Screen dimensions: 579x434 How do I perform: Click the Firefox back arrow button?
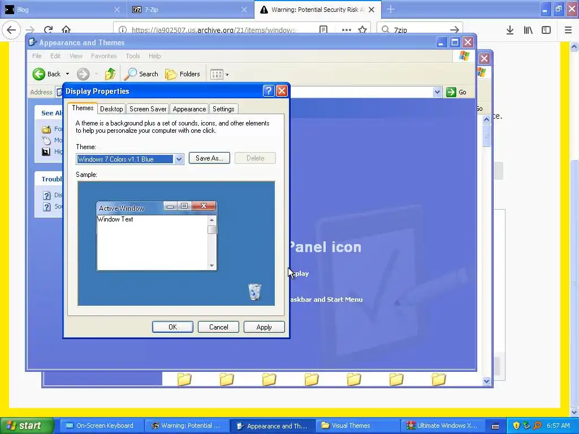[x=11, y=29]
